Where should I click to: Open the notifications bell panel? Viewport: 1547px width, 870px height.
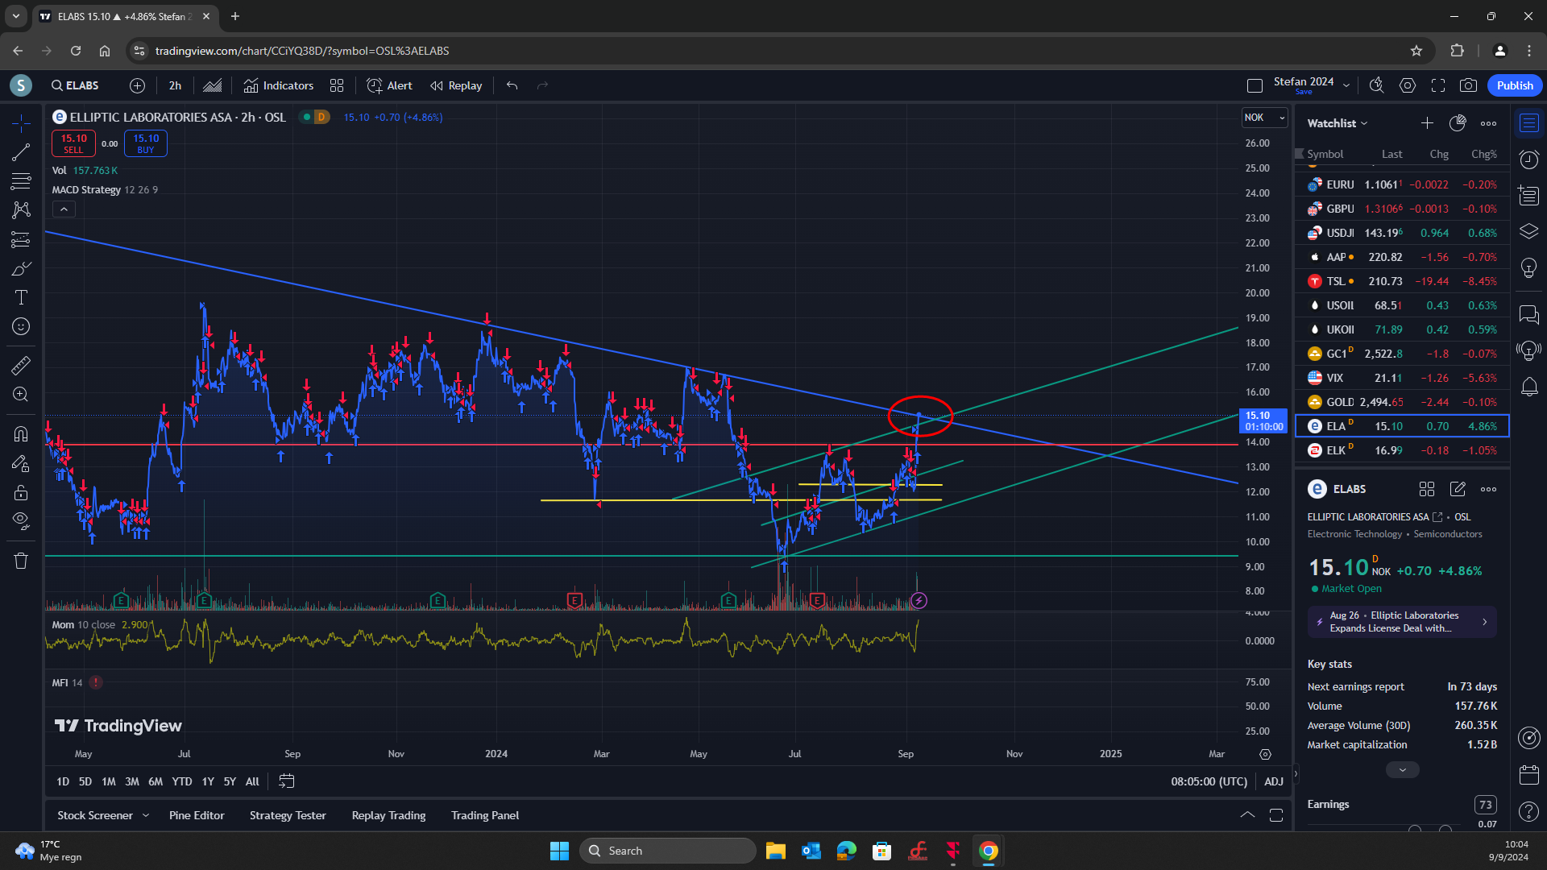pos(1529,387)
